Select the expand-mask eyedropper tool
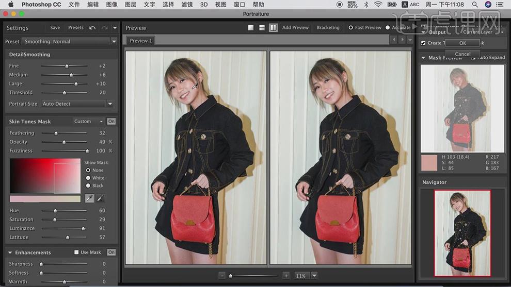Screen dimensions: 511x287 click(x=100, y=198)
